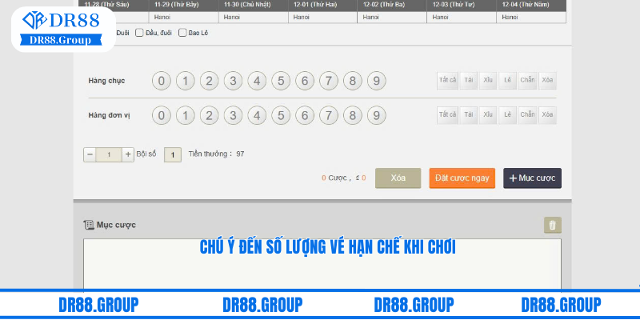Screen dimensions: 640x320
Task: Select digit 3 in Hàng chục row
Action: 233,81
